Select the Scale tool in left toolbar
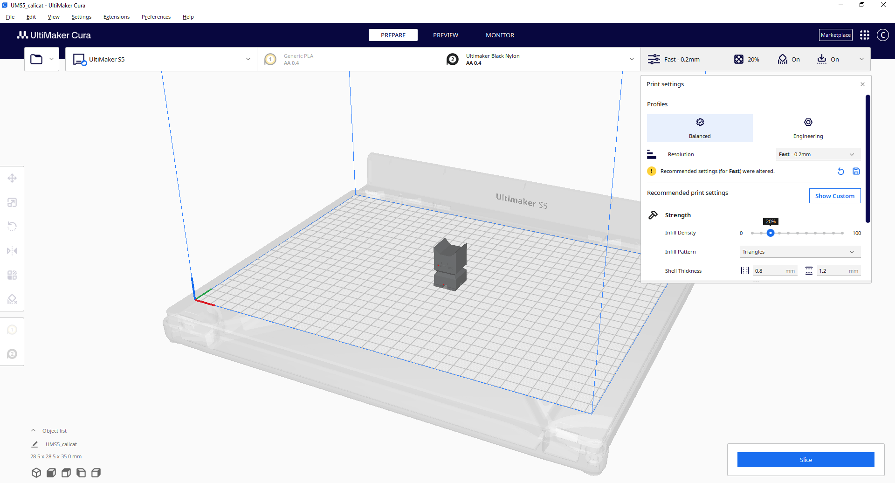The image size is (895, 483). 12,202
